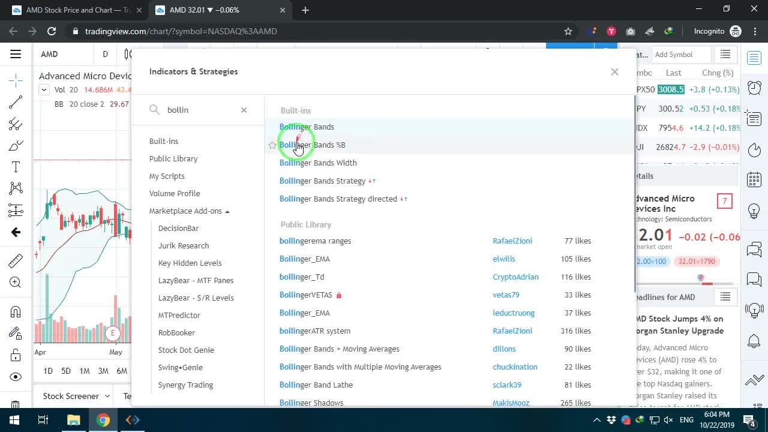Select the XABCD pattern tool
This screenshot has width=768, height=432.
16,189
